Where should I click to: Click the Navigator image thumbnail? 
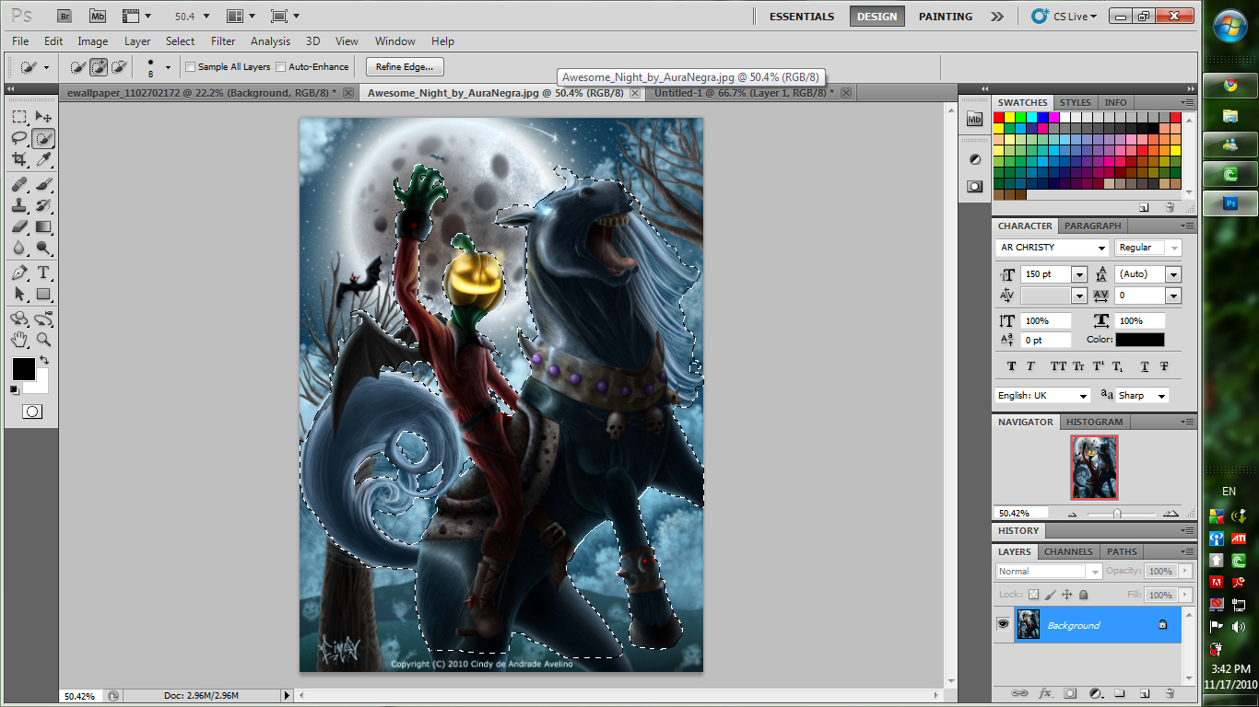[1094, 468]
